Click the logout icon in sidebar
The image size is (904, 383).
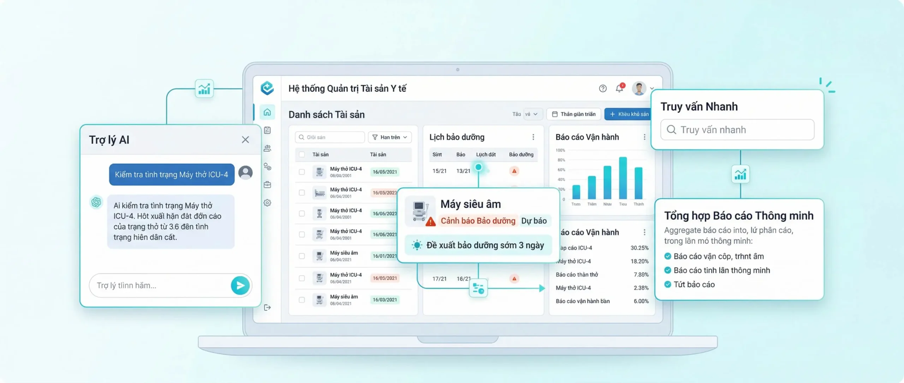coord(267,308)
